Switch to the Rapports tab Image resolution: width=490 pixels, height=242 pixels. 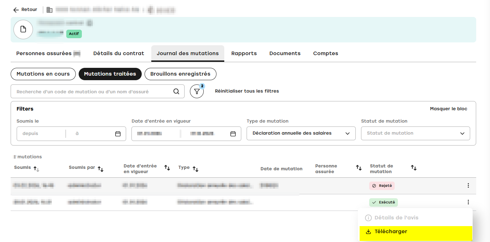point(244,53)
